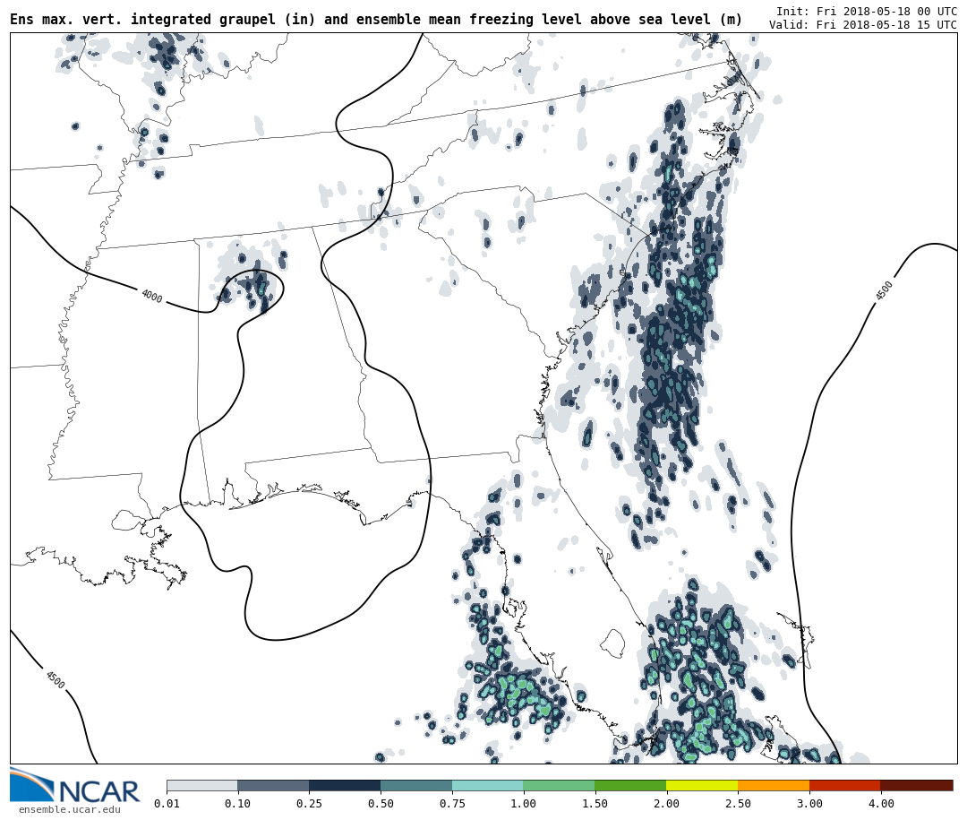Click the NCAR logo
This screenshot has height=820, width=967.
coord(75,787)
